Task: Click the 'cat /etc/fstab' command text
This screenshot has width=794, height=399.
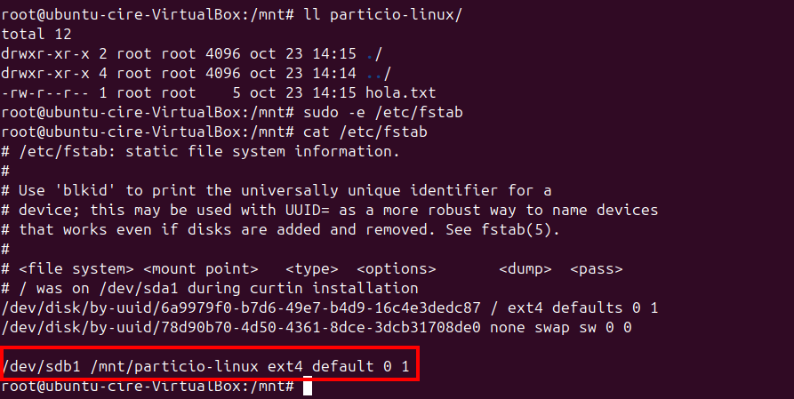Action: pos(365,132)
